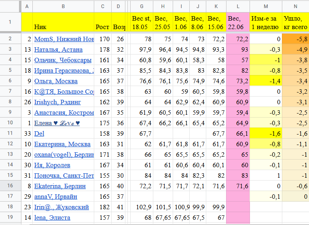Select row 18 by its row number
Image resolution: width=309 pixels, height=225 pixels.
pos(10,207)
